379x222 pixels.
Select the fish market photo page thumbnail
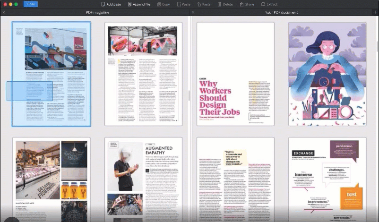click(x=52, y=179)
